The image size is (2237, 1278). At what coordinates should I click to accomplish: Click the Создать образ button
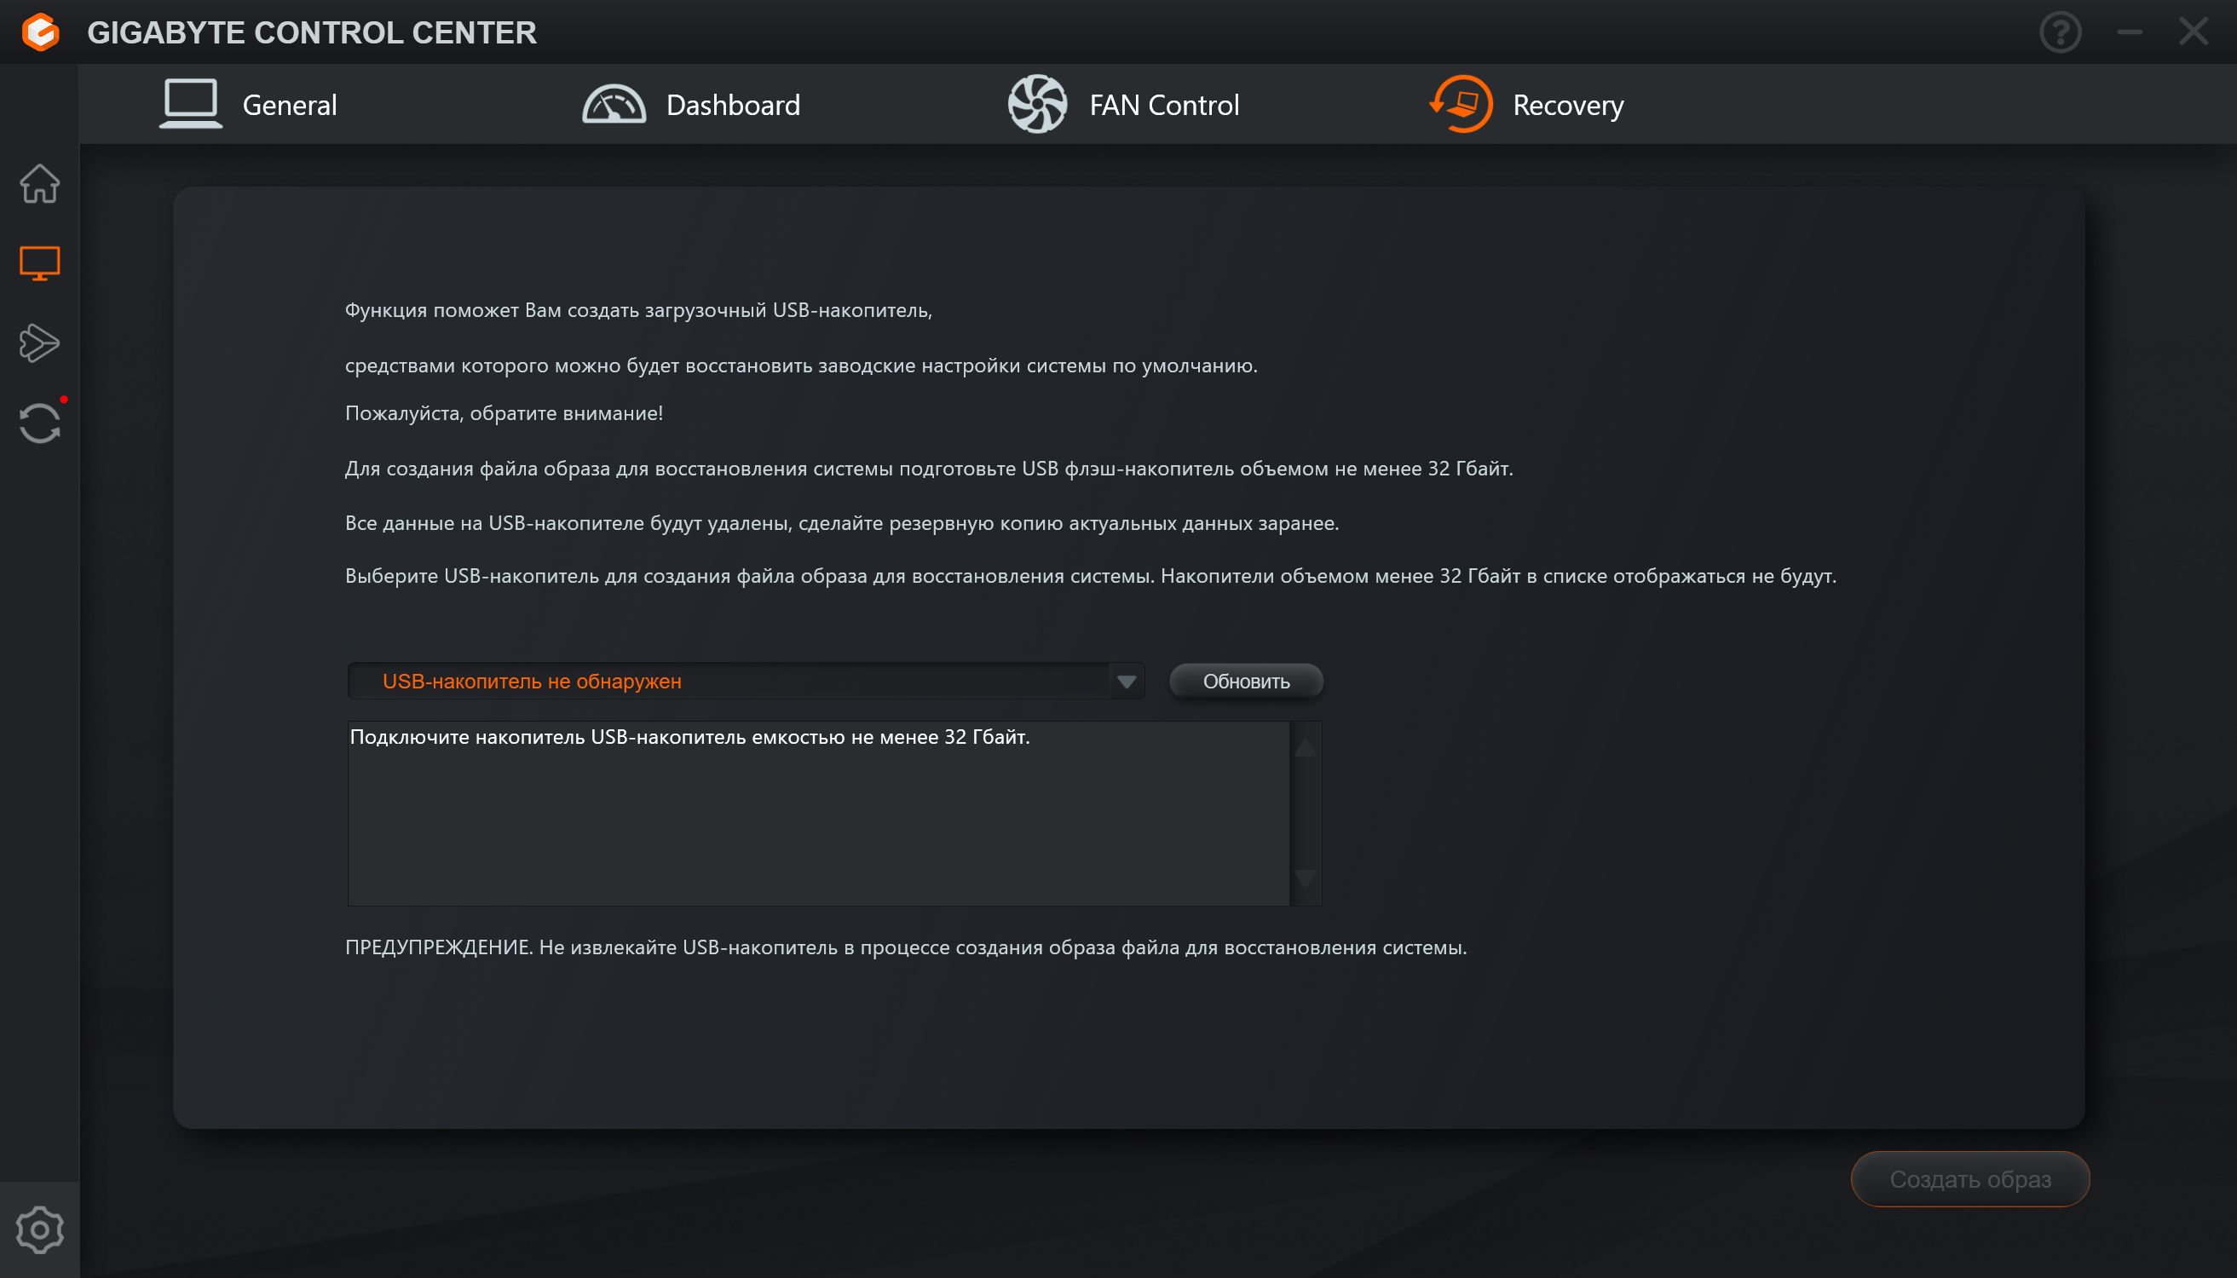pos(1969,1179)
